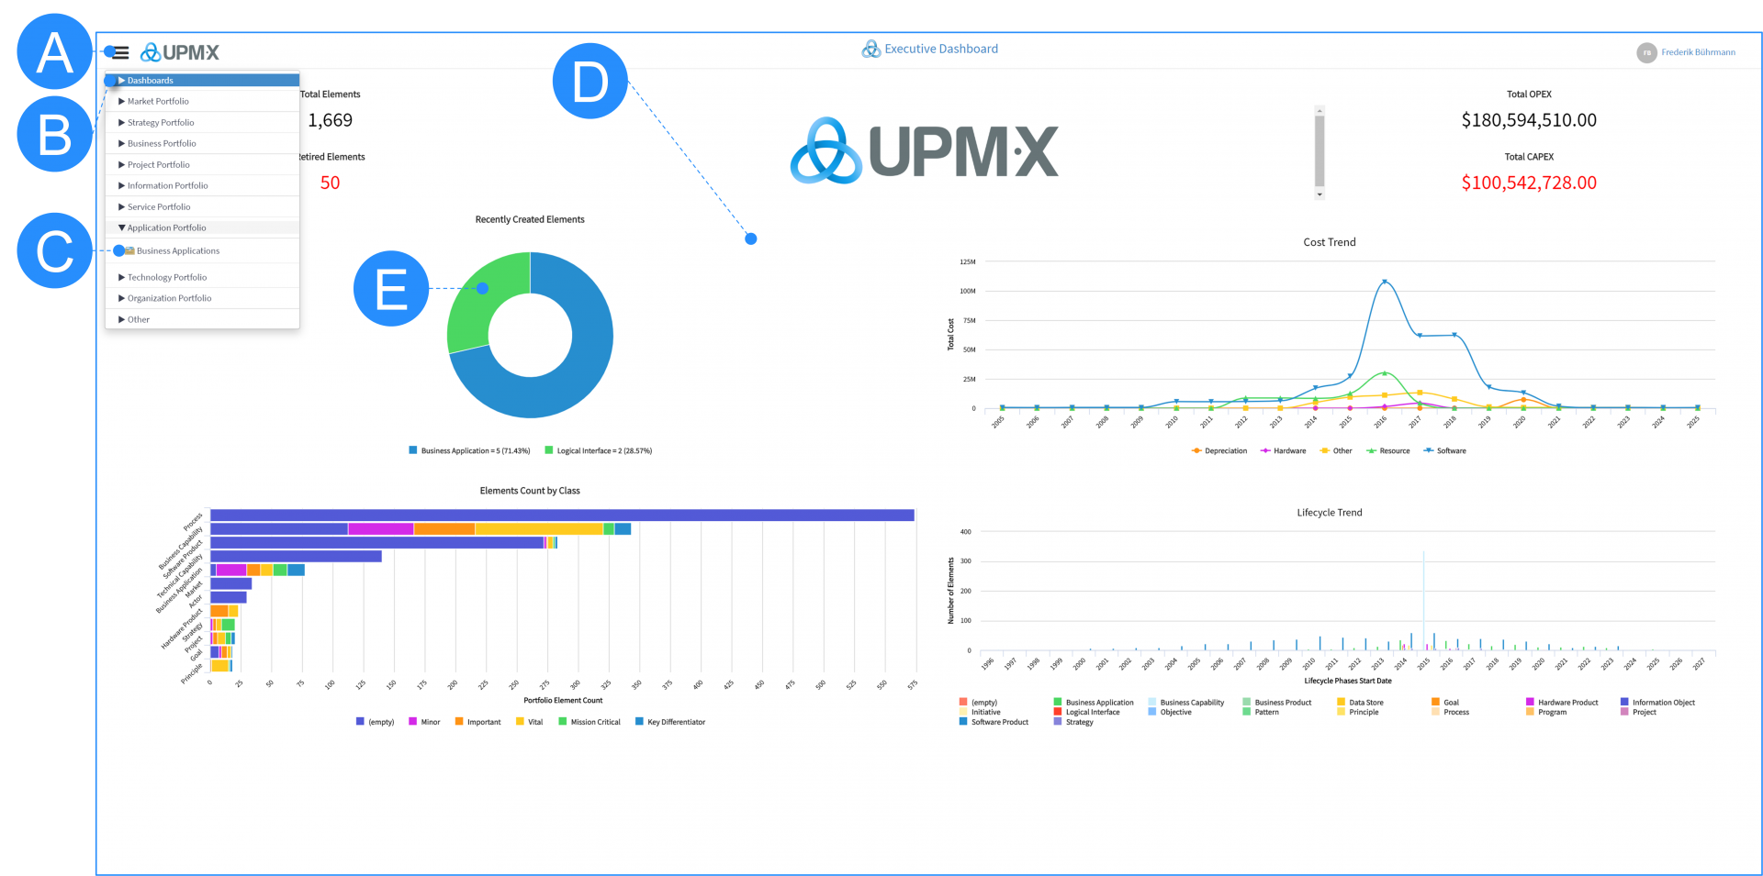Viewport: 1763px width, 876px height.
Task: Toggle Data Store in Lifecycle Trend legend
Action: point(1360,703)
